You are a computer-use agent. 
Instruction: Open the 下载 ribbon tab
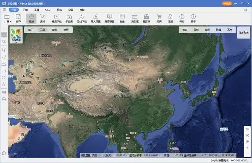25,10
